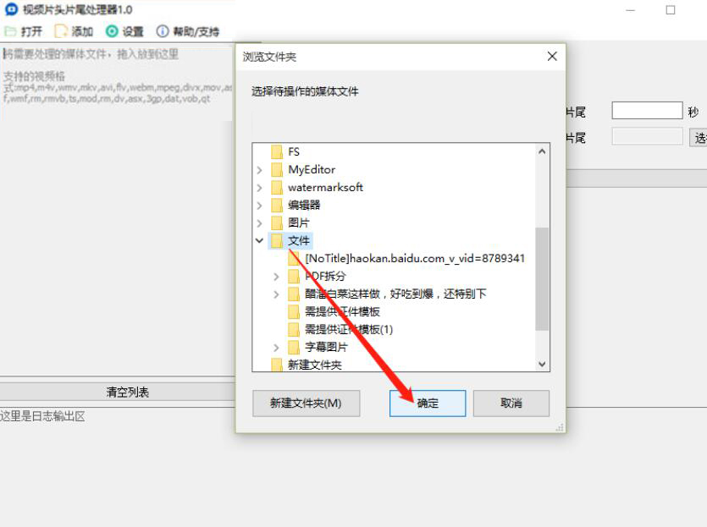Screen dimensions: 707x527
Task: Click the 取消 cancel button
Action: coord(511,403)
